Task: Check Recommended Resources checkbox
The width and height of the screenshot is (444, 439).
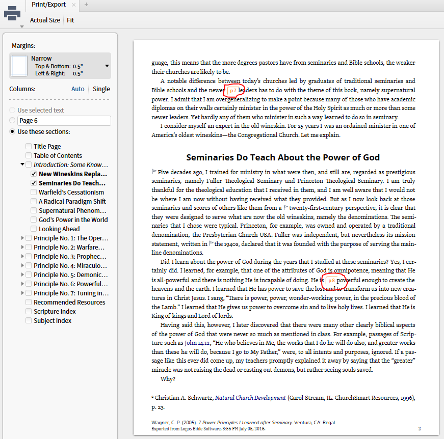Action: (29, 302)
